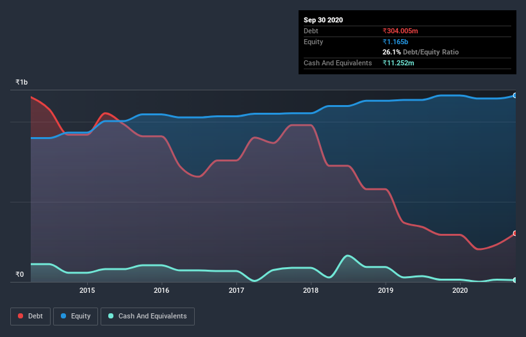This screenshot has height=337, width=526.
Task: Toggle the Cash And Equivalents legend button
Action: [147, 316]
